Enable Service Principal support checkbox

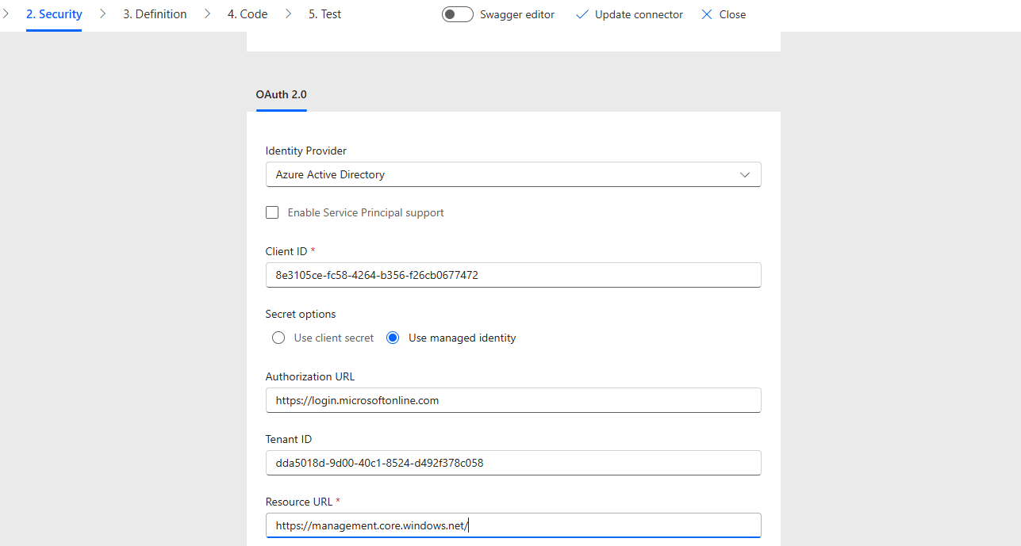(272, 212)
